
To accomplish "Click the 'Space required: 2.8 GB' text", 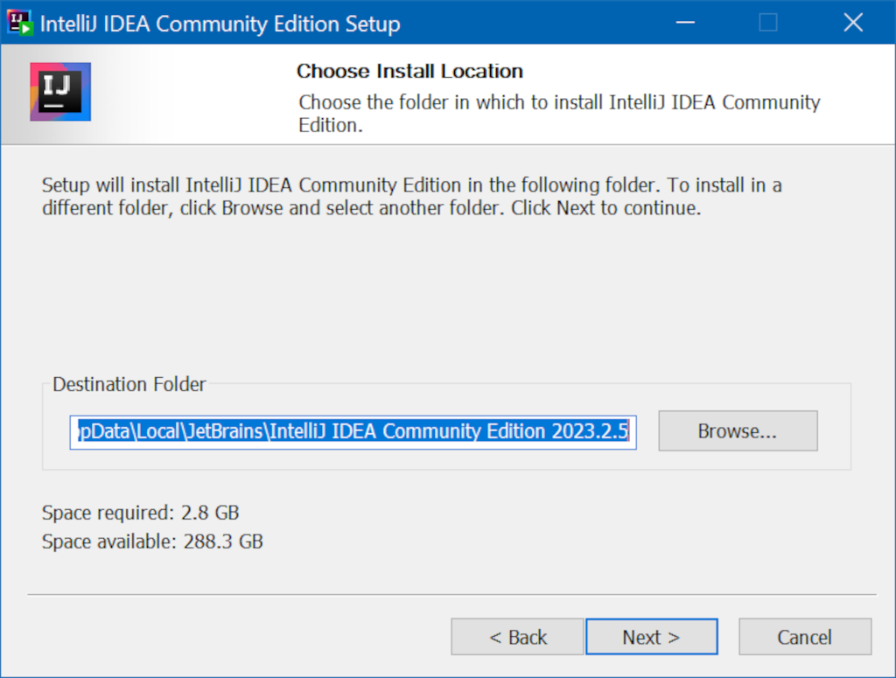I will [x=140, y=513].
